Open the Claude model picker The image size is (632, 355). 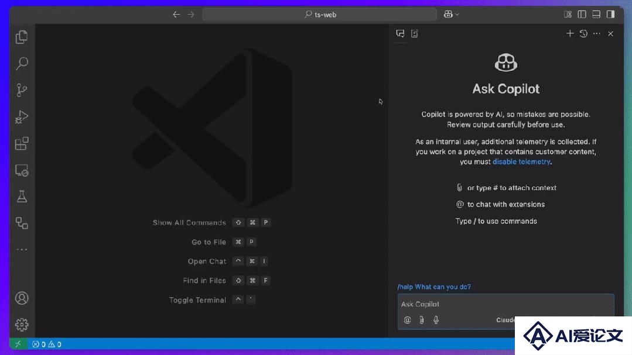click(x=505, y=320)
